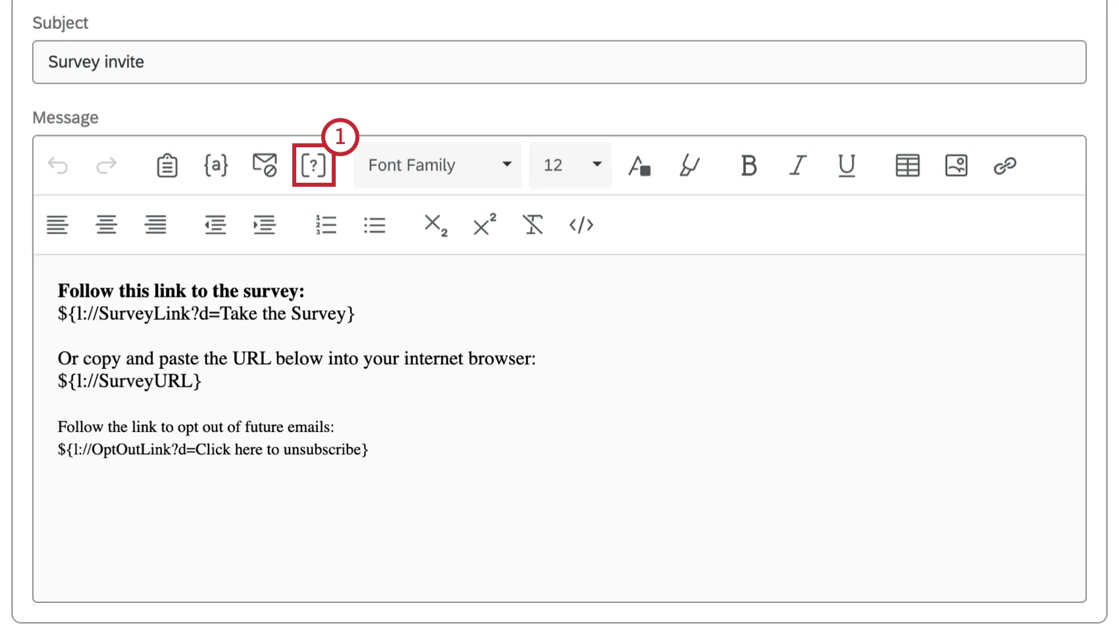Toggle underline formatting
This screenshot has height=643, width=1119.
click(x=846, y=166)
